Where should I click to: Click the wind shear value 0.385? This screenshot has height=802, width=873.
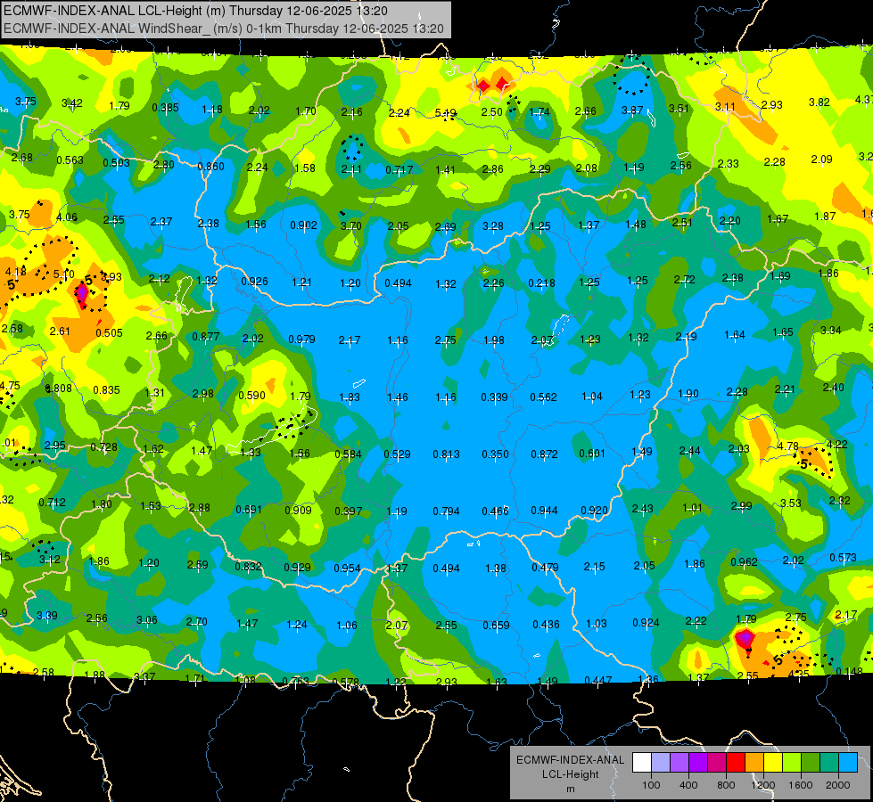pos(165,108)
